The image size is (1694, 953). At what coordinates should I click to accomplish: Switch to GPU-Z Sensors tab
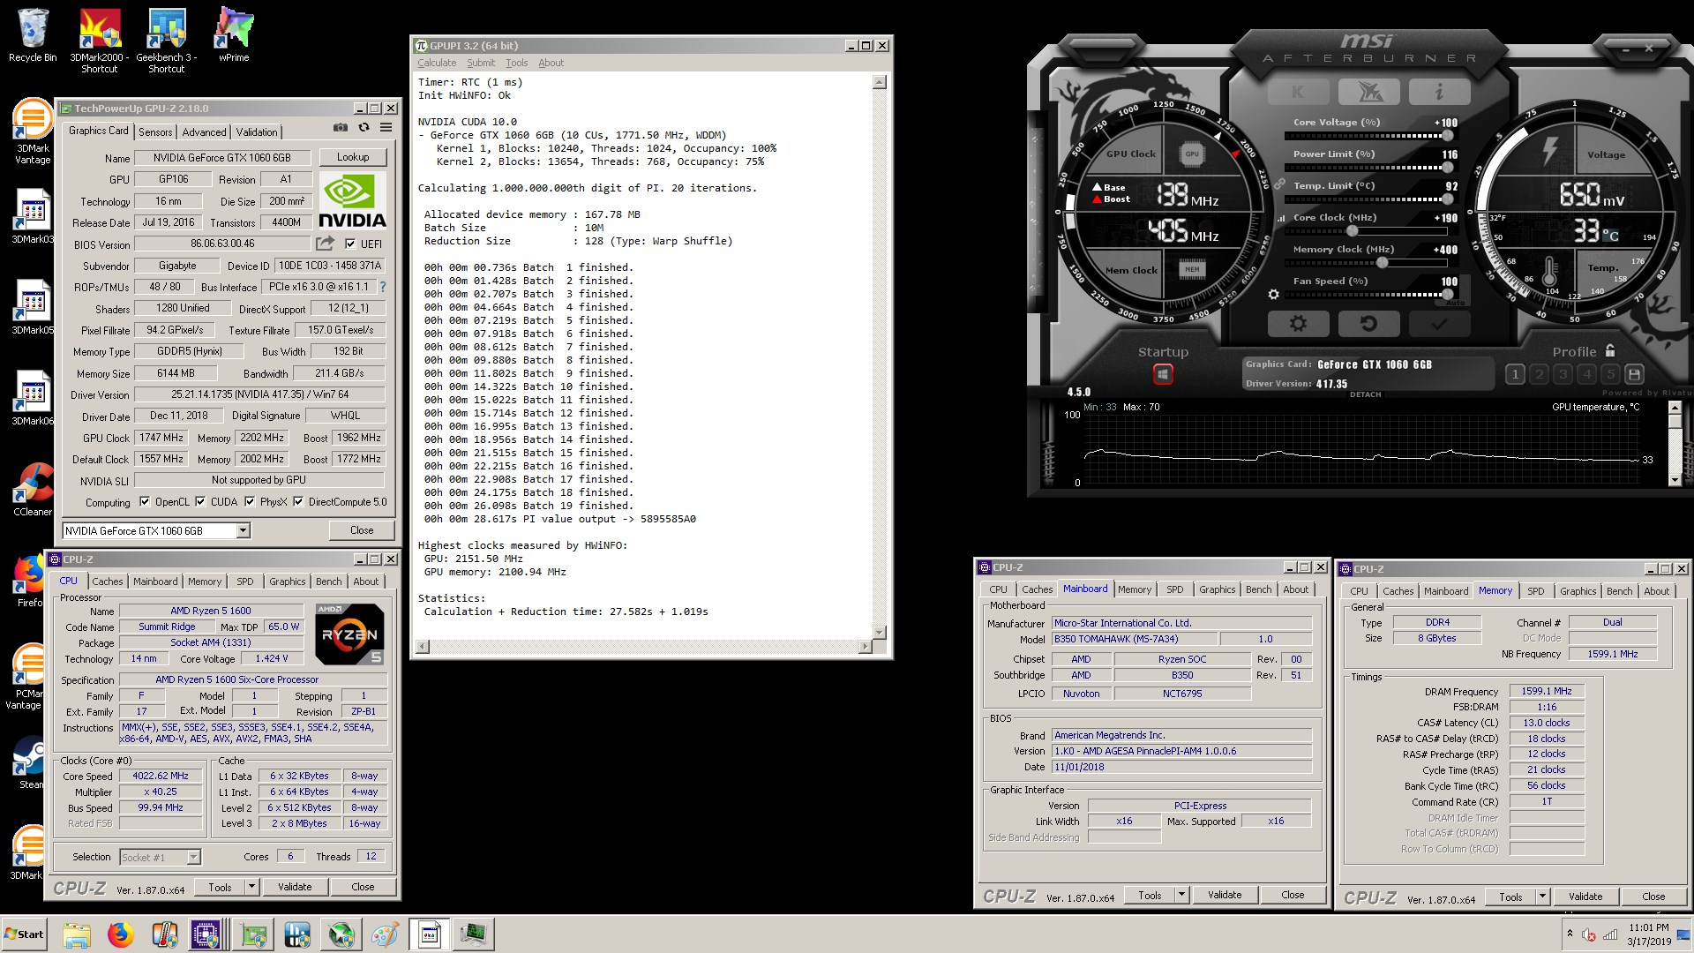click(155, 132)
